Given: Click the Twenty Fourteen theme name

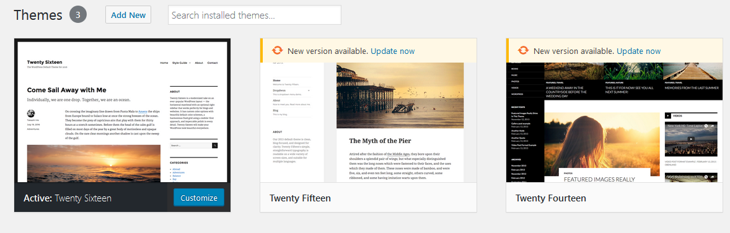Looking at the screenshot, I should pos(550,198).
